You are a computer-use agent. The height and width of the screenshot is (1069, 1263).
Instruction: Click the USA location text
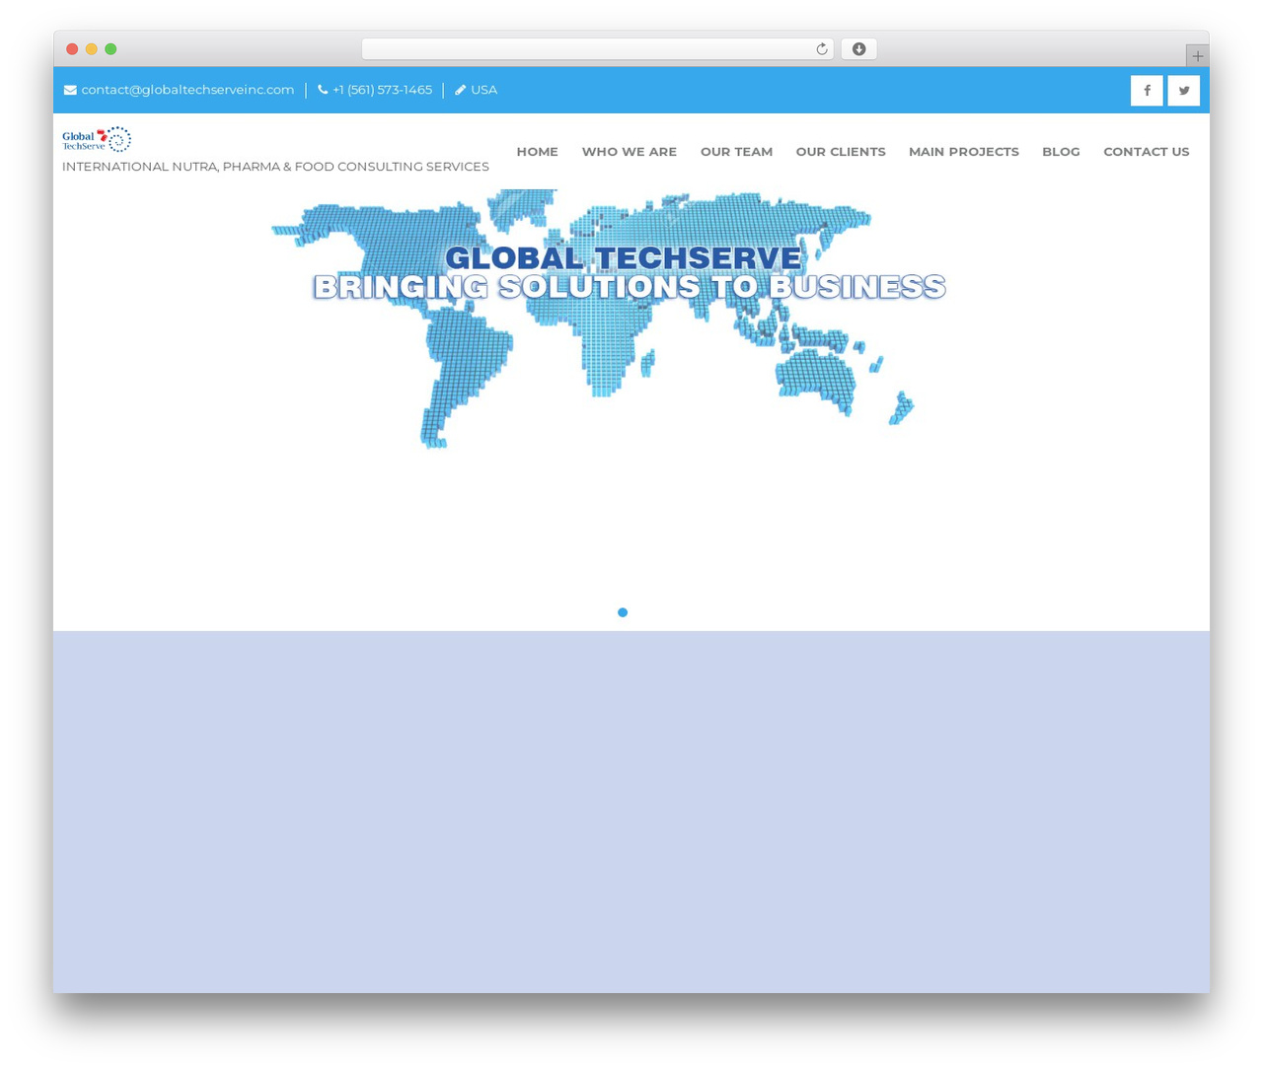pyautogui.click(x=483, y=90)
